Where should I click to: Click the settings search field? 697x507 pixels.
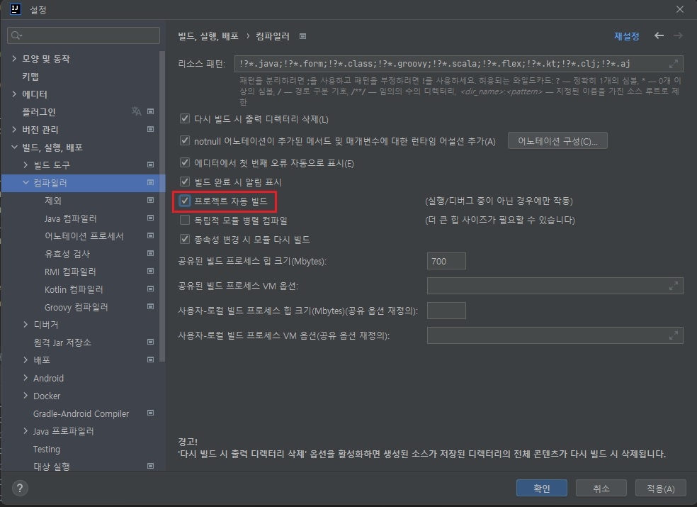click(x=84, y=35)
